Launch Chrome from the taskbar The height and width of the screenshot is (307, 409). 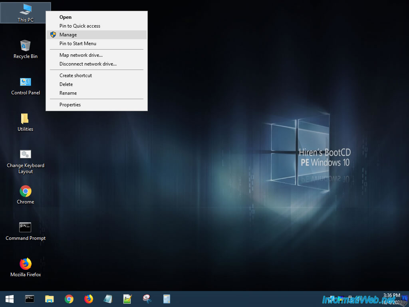click(x=69, y=299)
